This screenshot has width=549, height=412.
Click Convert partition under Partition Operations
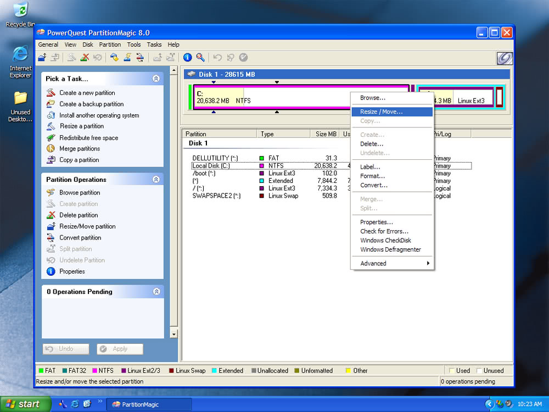(74, 237)
